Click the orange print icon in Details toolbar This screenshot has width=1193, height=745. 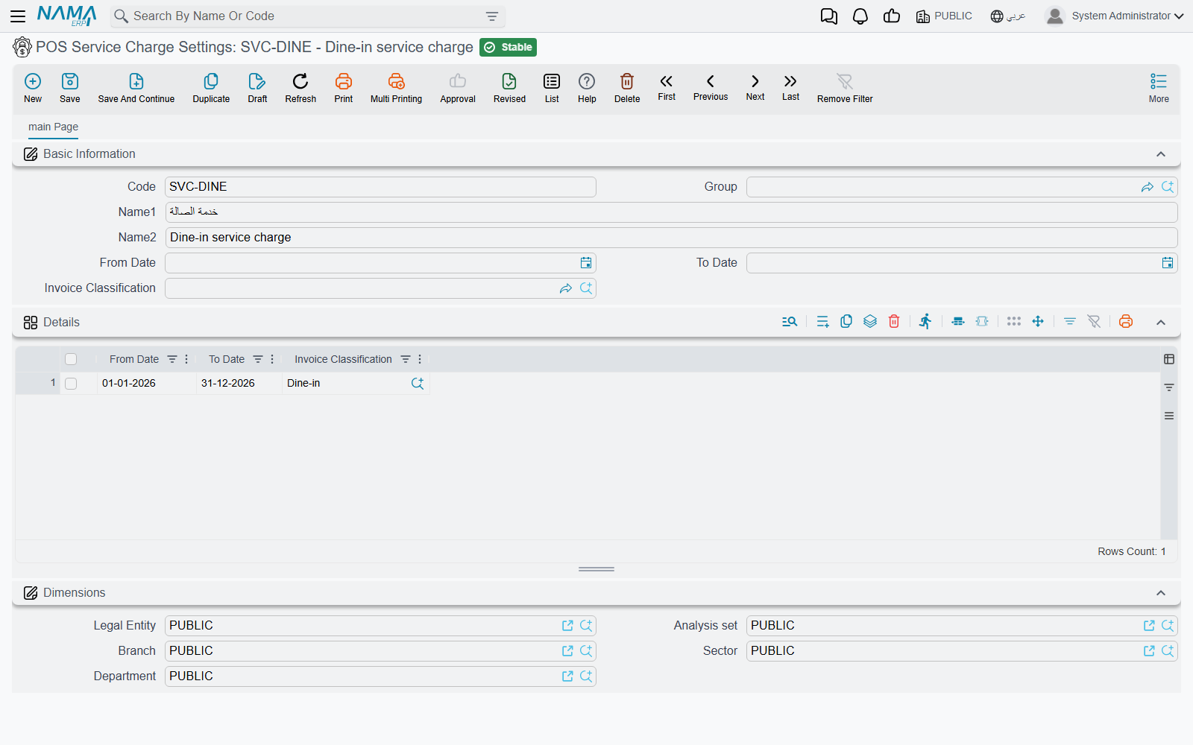(x=1126, y=322)
